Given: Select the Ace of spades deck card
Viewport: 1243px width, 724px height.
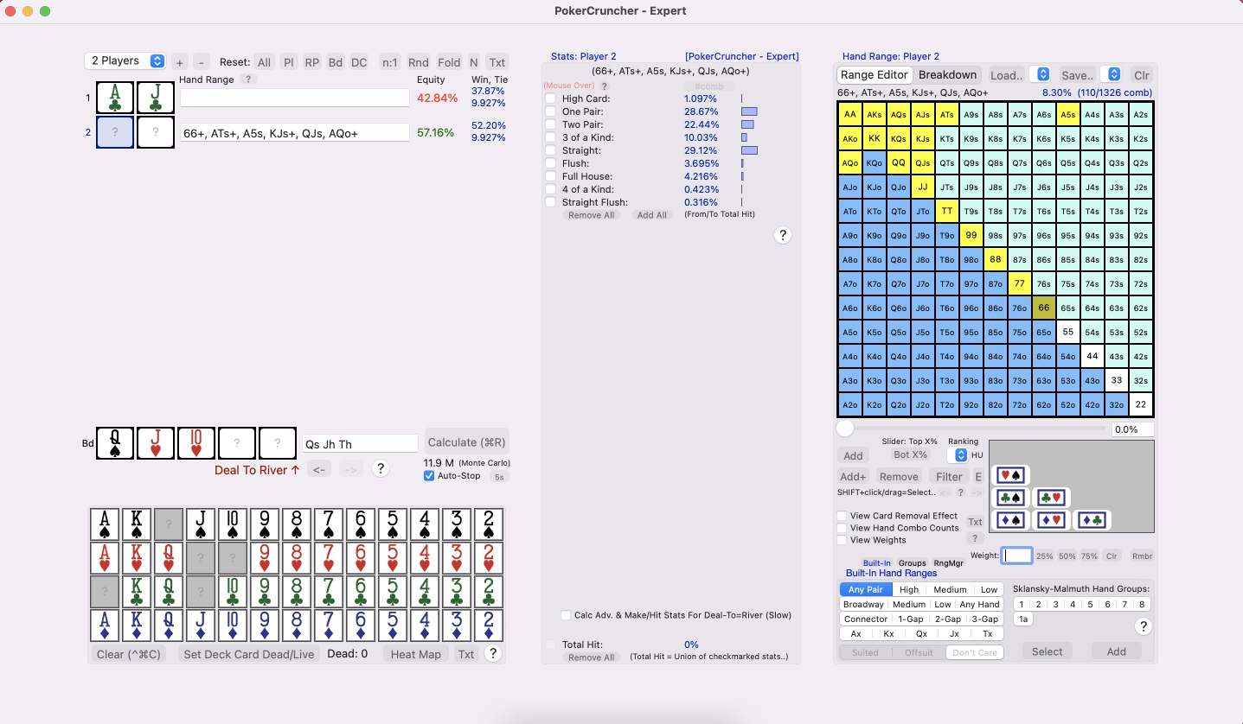Looking at the screenshot, I should [x=106, y=524].
